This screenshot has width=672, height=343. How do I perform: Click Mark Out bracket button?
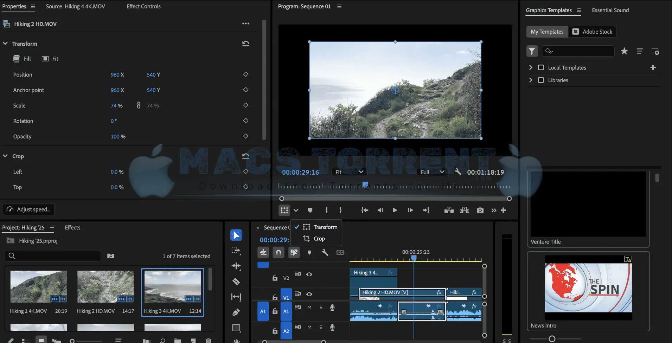point(340,210)
